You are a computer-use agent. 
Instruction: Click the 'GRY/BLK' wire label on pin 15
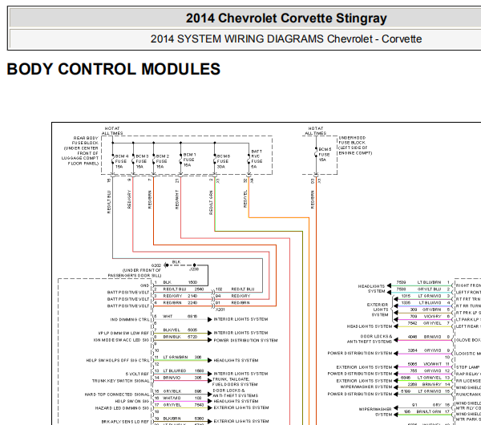click(x=172, y=391)
